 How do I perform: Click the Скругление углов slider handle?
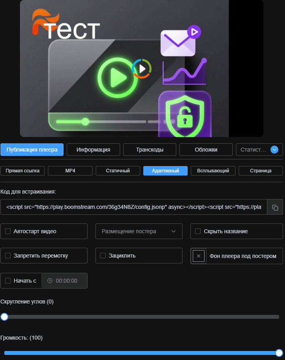pos(4,317)
